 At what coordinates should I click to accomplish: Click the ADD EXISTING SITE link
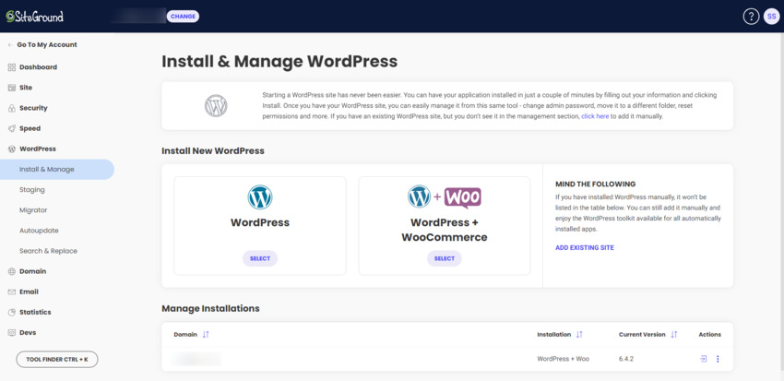(x=585, y=247)
